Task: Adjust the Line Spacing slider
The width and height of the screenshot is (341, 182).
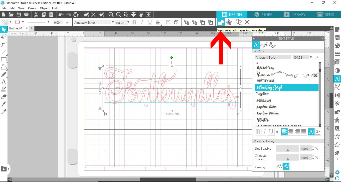Action: click(287, 149)
